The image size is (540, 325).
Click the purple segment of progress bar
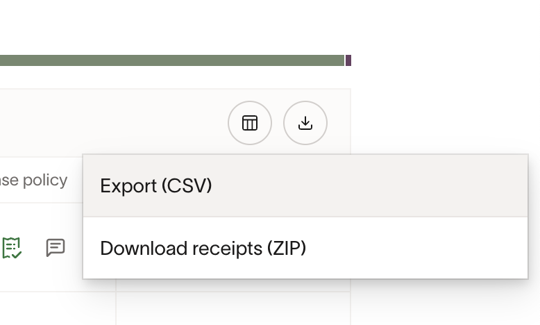348,60
